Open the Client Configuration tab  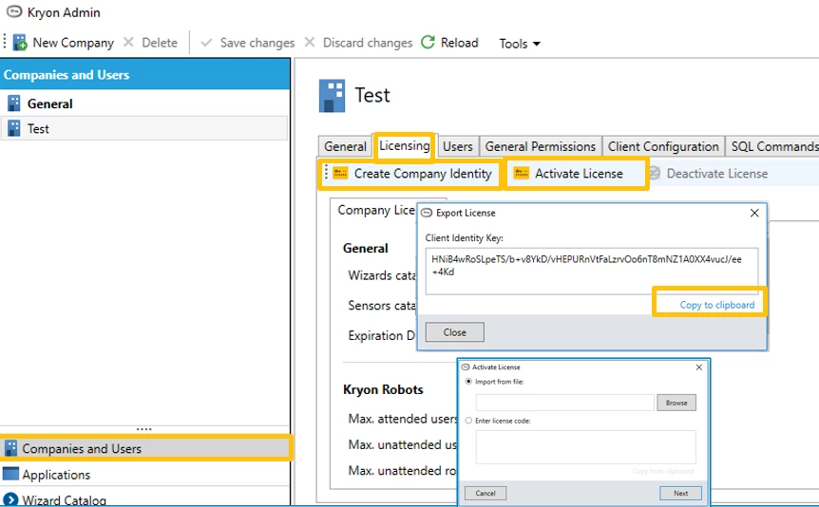663,146
